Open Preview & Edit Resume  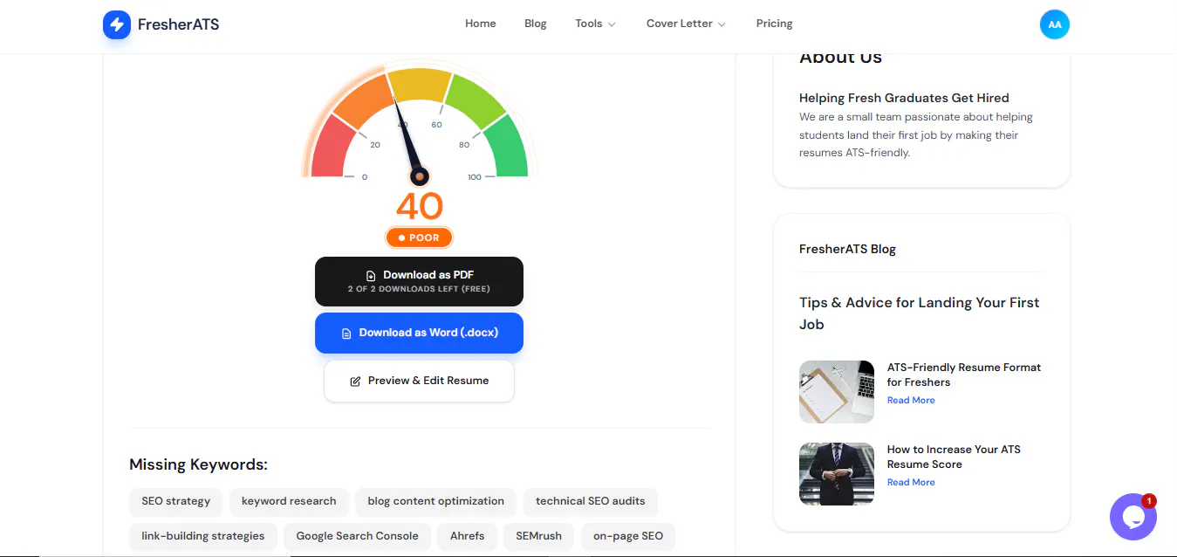(x=419, y=381)
